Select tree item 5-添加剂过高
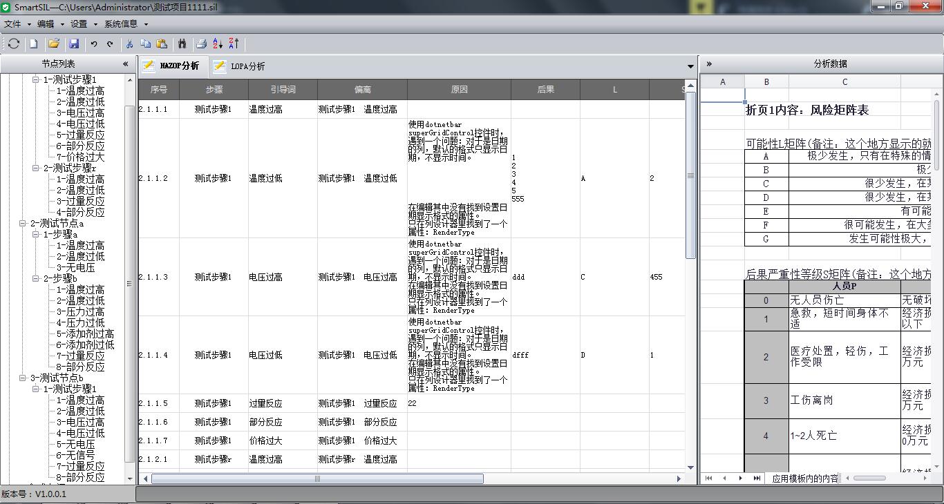Viewport: 944px width, 504px height. [85, 333]
